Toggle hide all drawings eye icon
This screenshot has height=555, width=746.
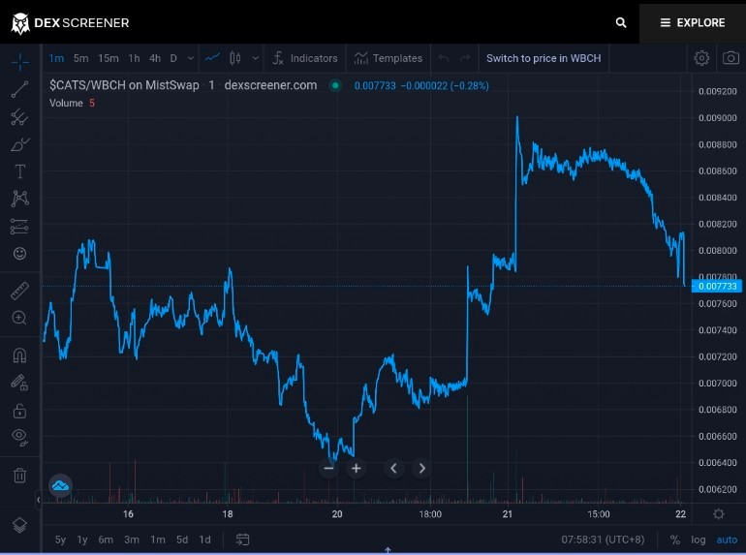pyautogui.click(x=19, y=436)
